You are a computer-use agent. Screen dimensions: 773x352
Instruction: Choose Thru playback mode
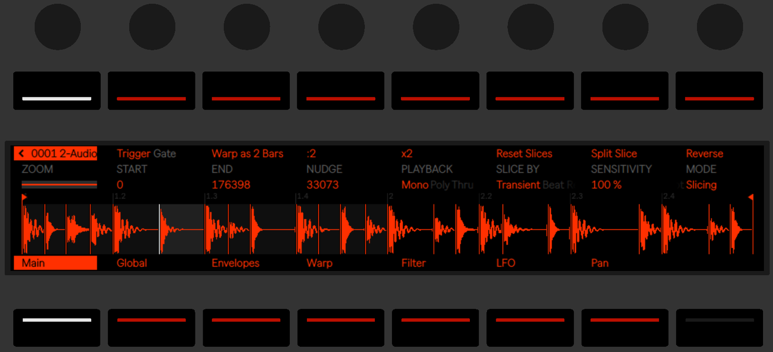(463, 185)
